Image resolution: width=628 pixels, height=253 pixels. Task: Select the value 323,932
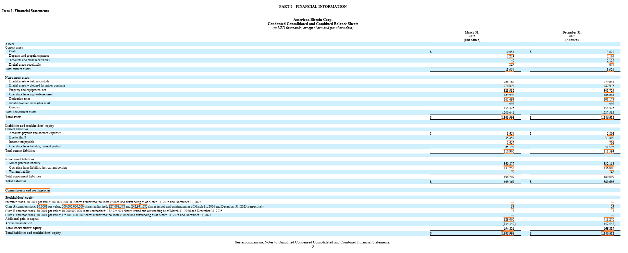(x=509, y=91)
